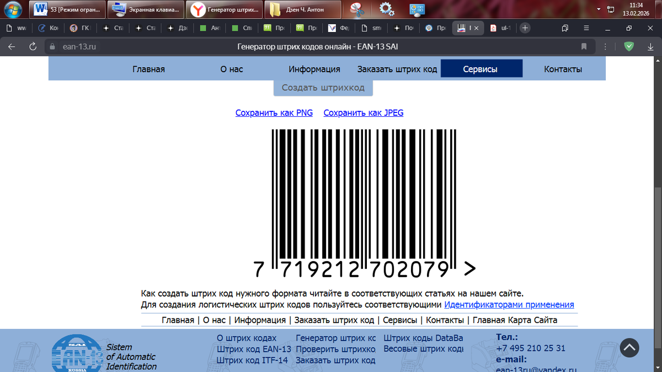Image resolution: width=662 pixels, height=372 pixels.
Task: Launch the Snipping Tool from taskbar
Action: coord(356,9)
